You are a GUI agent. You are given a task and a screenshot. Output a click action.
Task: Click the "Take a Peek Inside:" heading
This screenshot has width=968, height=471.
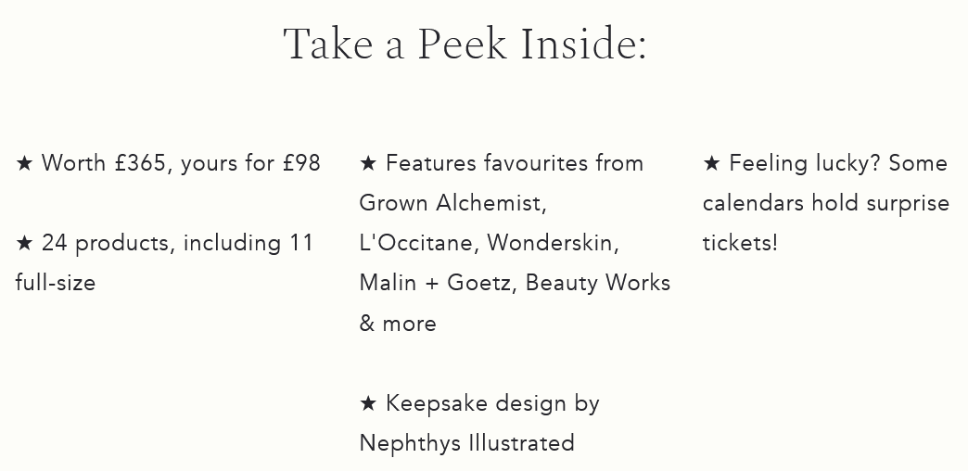coord(465,44)
